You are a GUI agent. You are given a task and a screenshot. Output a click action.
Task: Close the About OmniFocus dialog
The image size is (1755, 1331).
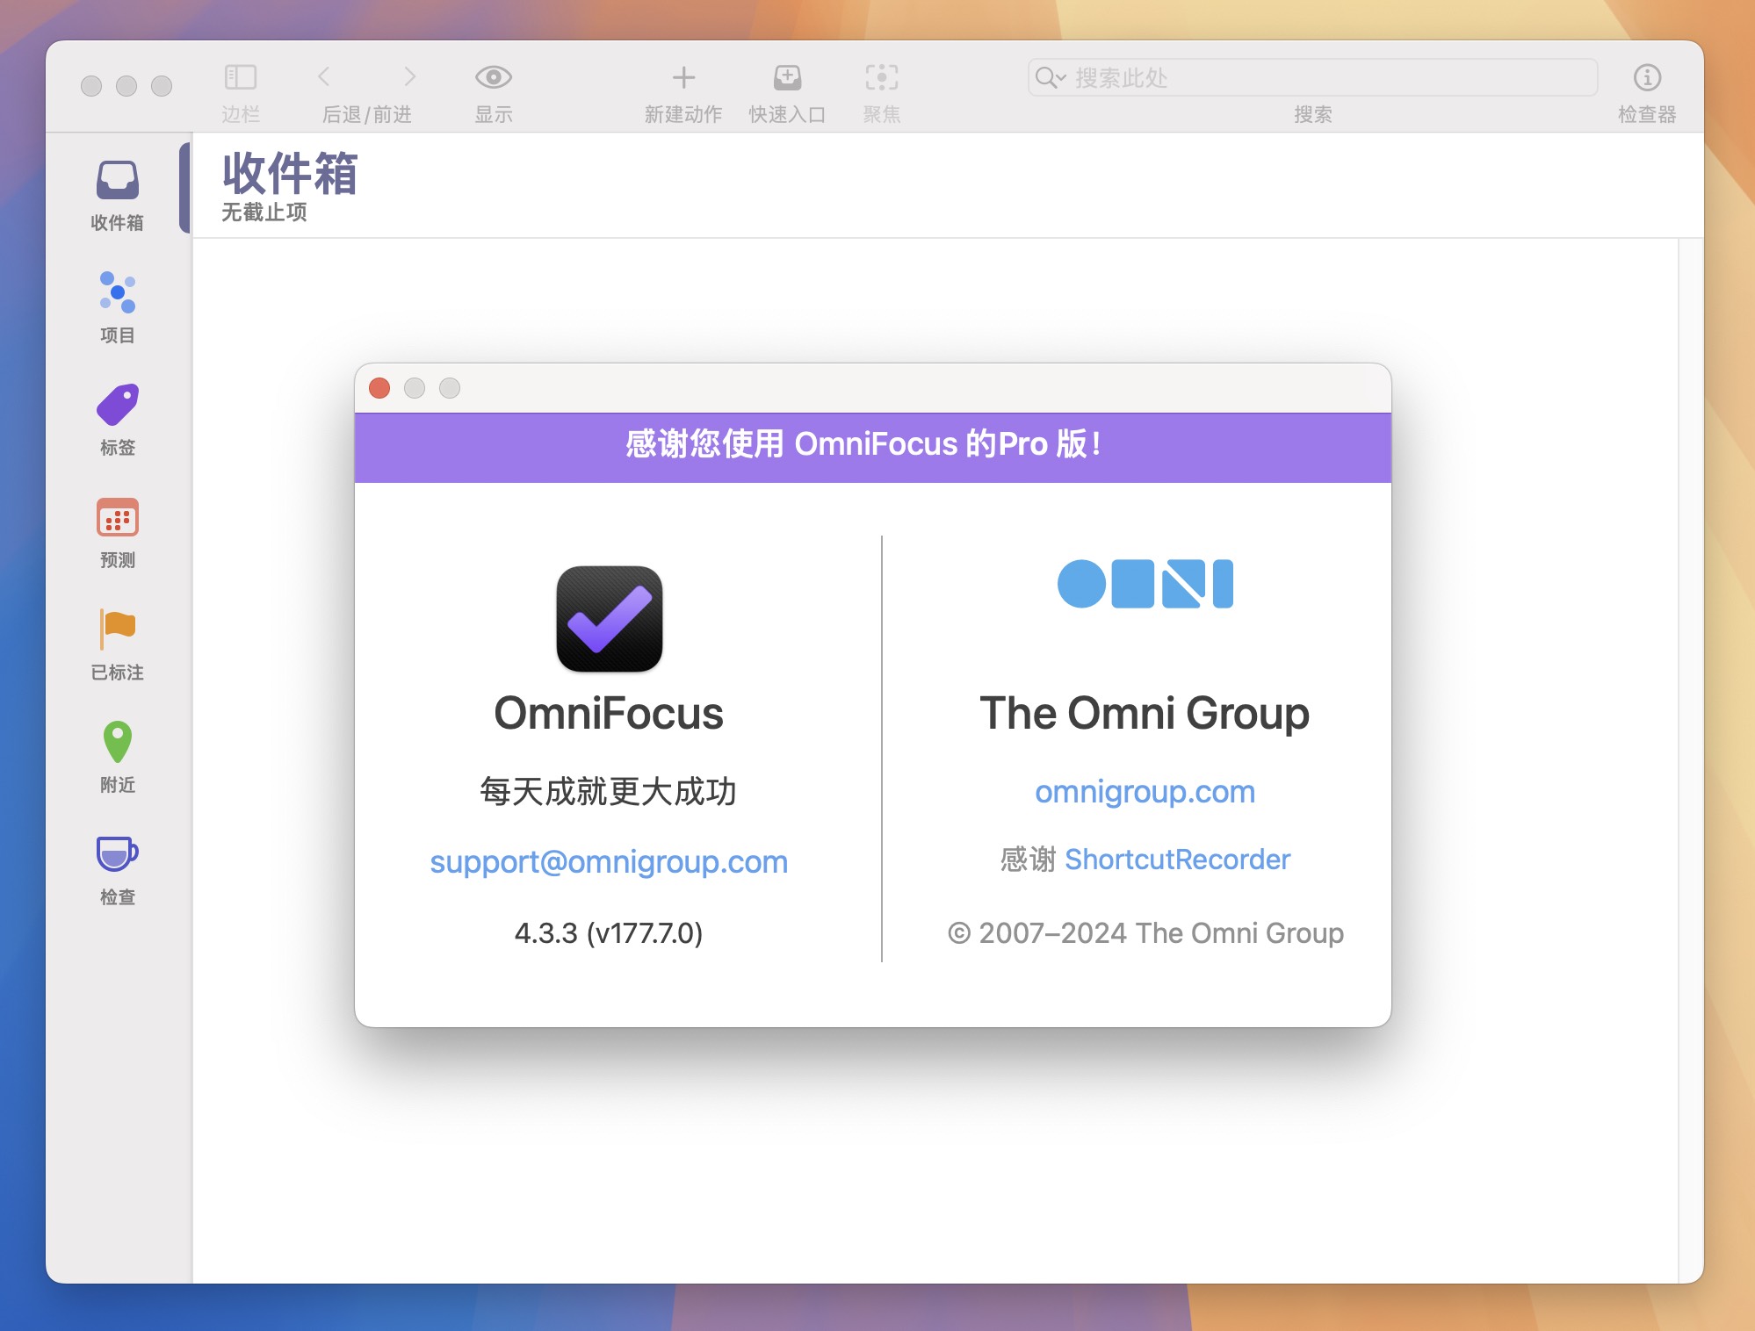379,388
